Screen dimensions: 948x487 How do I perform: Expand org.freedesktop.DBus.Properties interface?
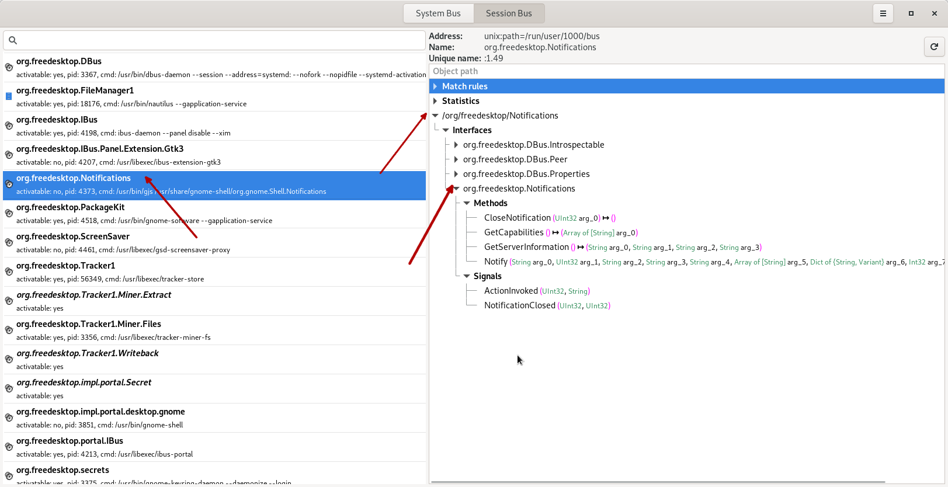click(x=456, y=174)
